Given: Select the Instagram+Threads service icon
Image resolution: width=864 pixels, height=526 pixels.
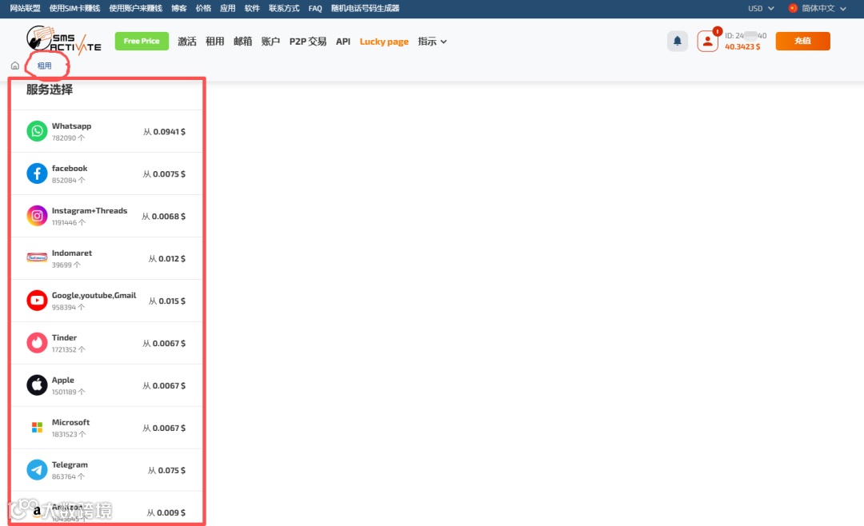Looking at the screenshot, I should (x=37, y=216).
